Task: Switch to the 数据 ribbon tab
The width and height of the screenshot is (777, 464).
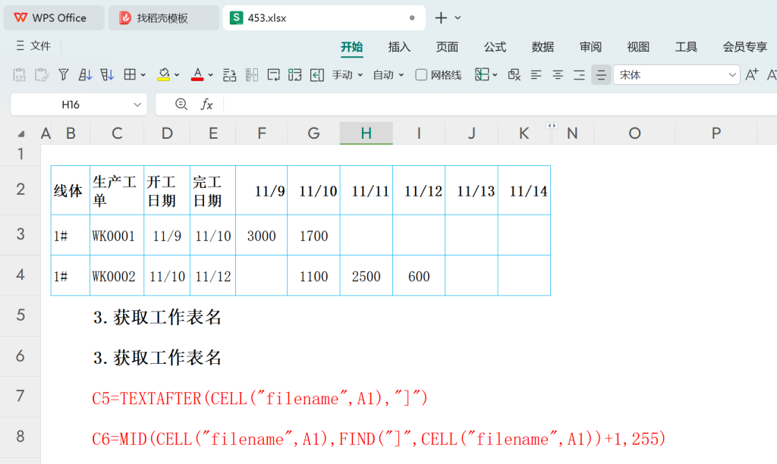Action: point(543,47)
